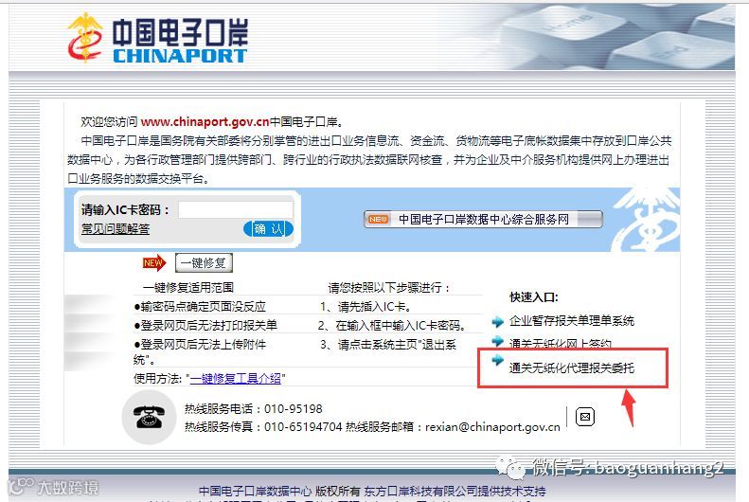
Task: Click step text 请先插入IC卡
Action: [x=374, y=306]
